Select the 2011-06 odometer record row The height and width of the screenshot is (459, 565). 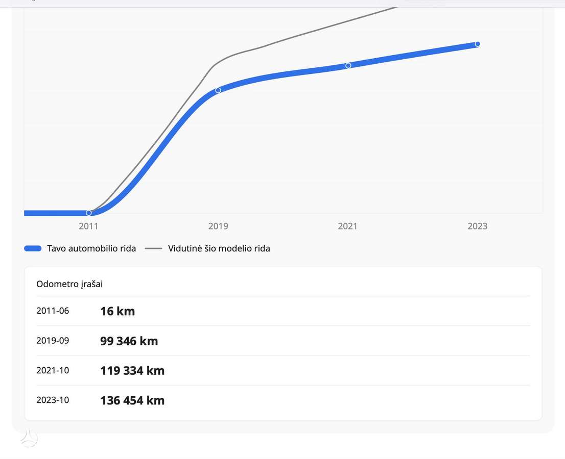tap(283, 311)
